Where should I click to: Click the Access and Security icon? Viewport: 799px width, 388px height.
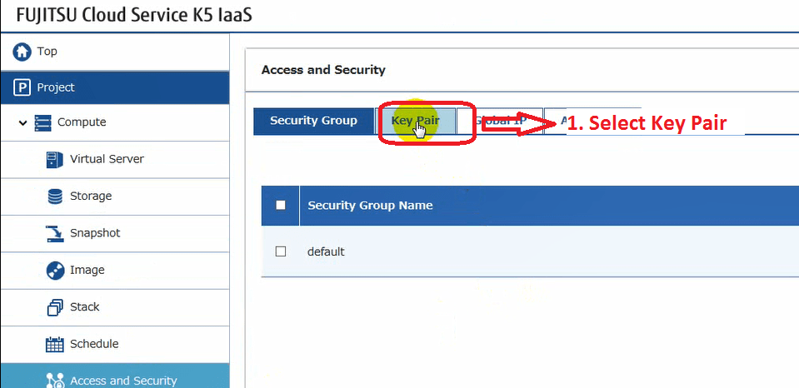pyautogui.click(x=55, y=381)
